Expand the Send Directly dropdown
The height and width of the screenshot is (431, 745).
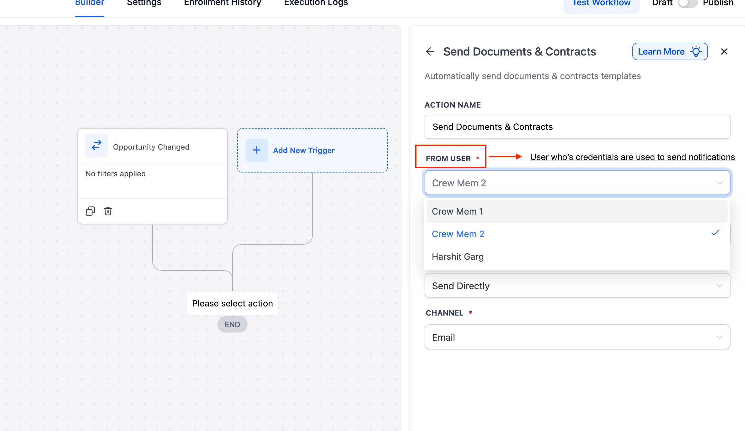pos(577,285)
